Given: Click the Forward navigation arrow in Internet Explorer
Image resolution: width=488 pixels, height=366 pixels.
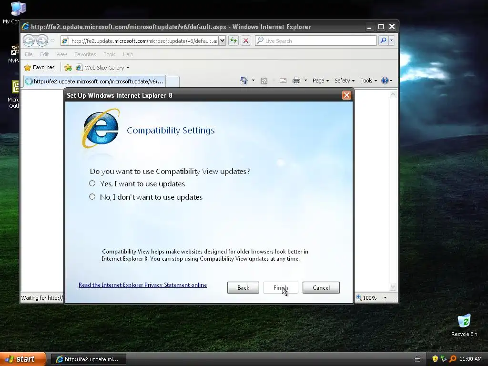Looking at the screenshot, I should pyautogui.click(x=42, y=41).
